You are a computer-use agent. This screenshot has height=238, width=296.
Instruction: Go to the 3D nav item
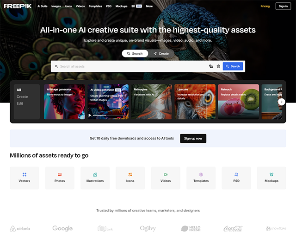(136, 6)
